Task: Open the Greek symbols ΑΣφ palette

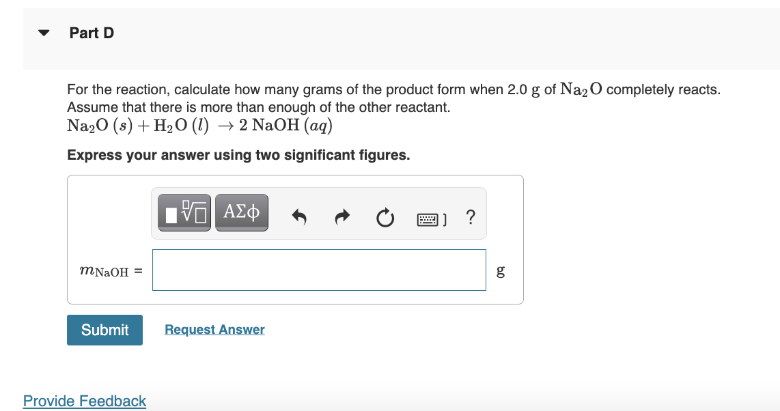Action: 242,212
